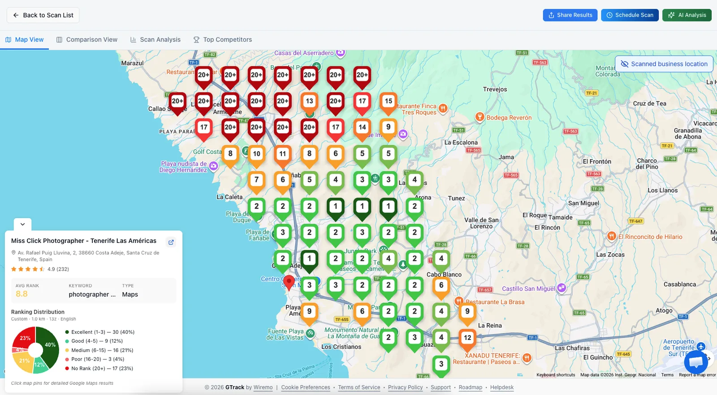Go back to Scan List

[43, 15]
